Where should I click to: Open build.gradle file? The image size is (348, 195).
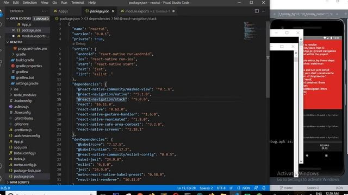(x=25, y=60)
